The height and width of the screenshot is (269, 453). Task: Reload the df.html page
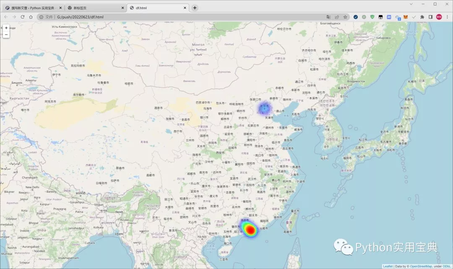click(23, 17)
